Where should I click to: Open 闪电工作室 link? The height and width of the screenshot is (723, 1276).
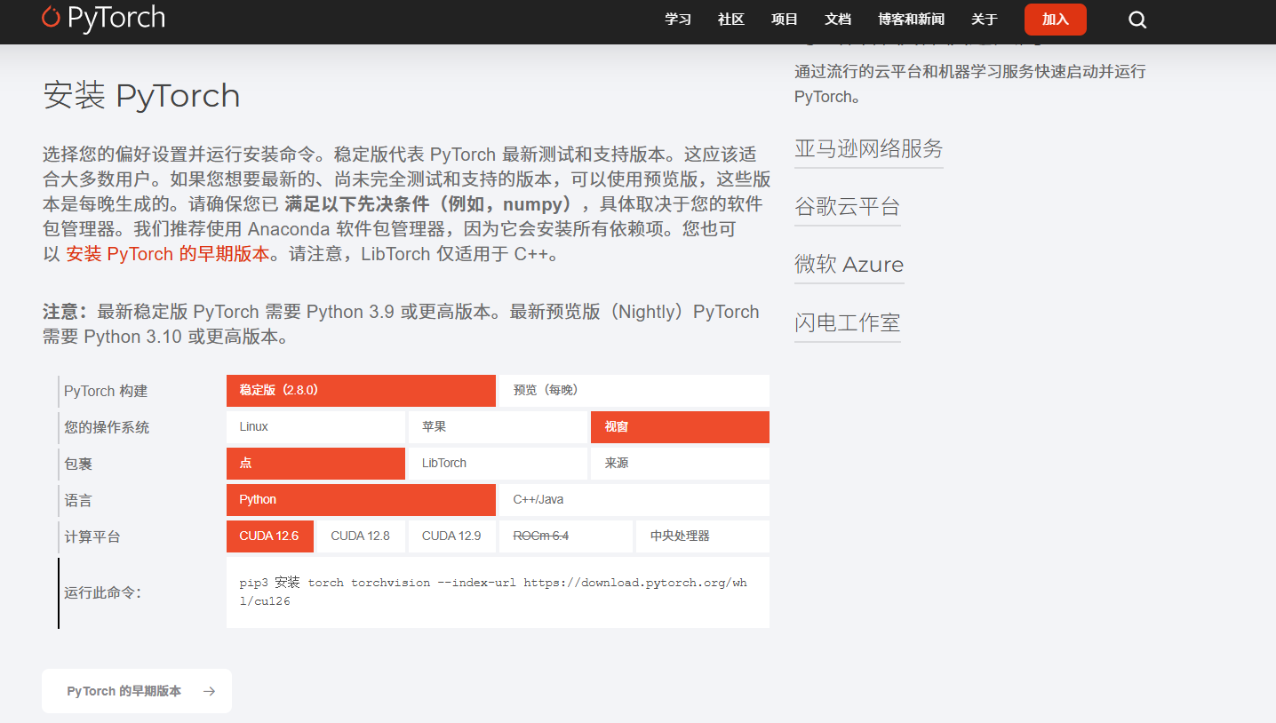coord(847,322)
